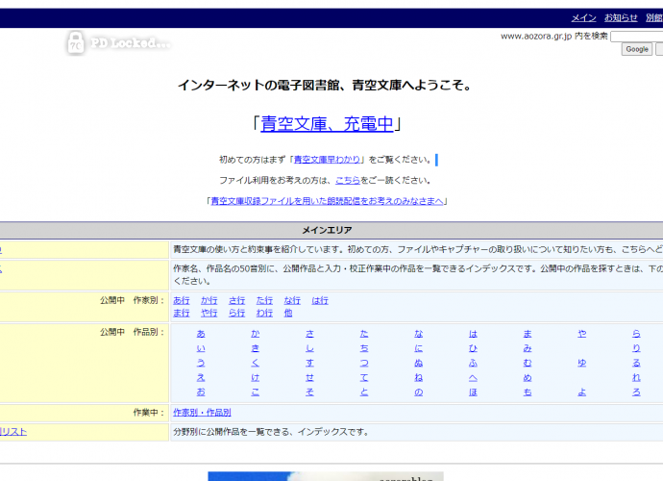The height and width of the screenshot is (481, 663).
Task: Open works index for す
Action: [310, 364]
